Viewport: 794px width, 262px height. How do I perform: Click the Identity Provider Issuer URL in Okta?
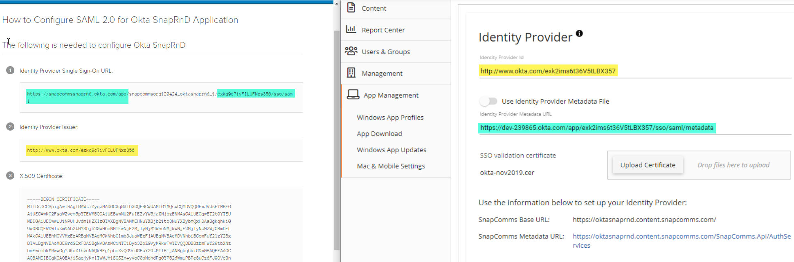[x=81, y=150]
